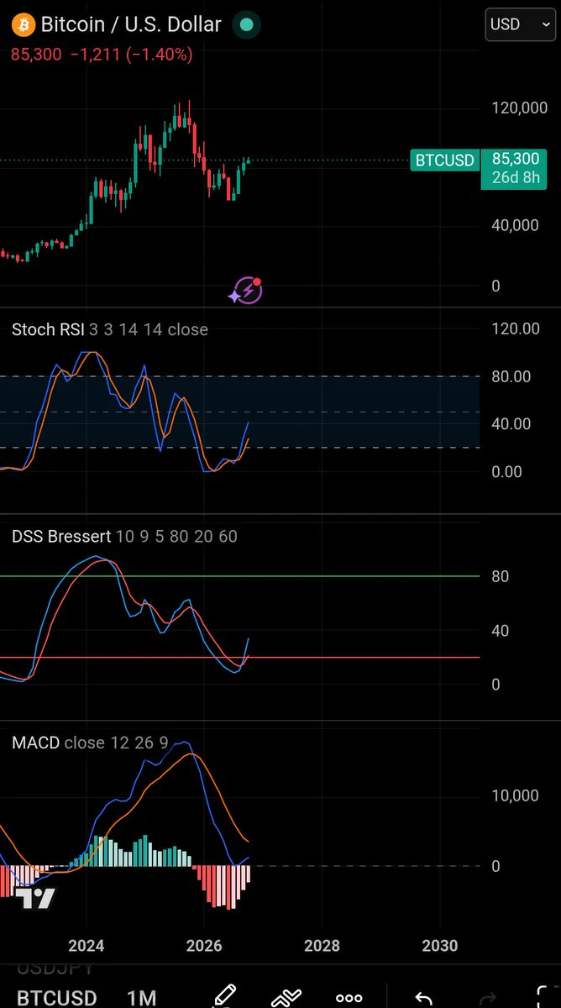Click MACD parameters close 12 26 9
The width and height of the screenshot is (561, 1008).
pyautogui.click(x=117, y=743)
